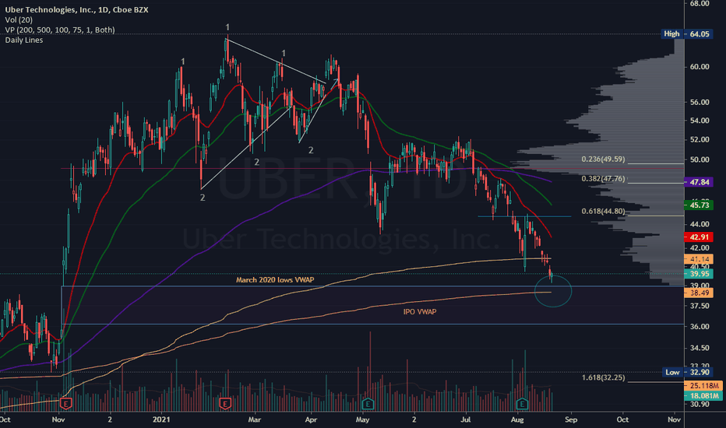
Task: Click the teal 39.95 last price tag
Action: tap(700, 274)
